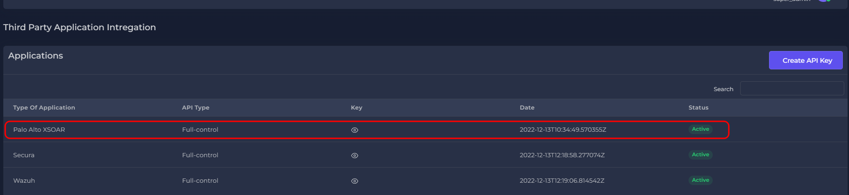
Task: Sort by the API Type column header
Action: (195, 108)
